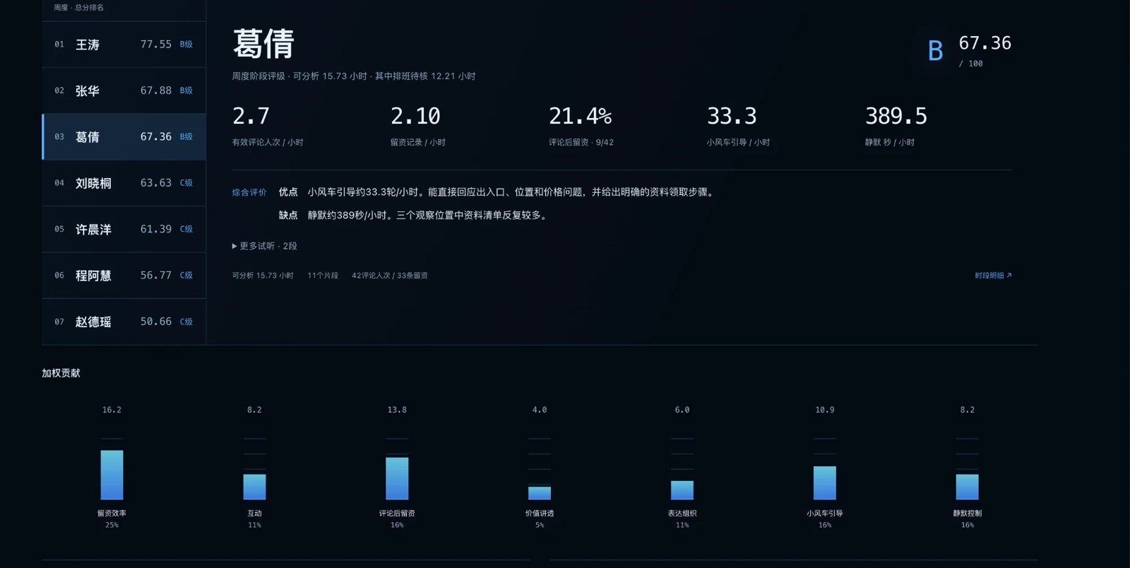
Task: Click the 加权贡献 section title
Action: coord(61,373)
